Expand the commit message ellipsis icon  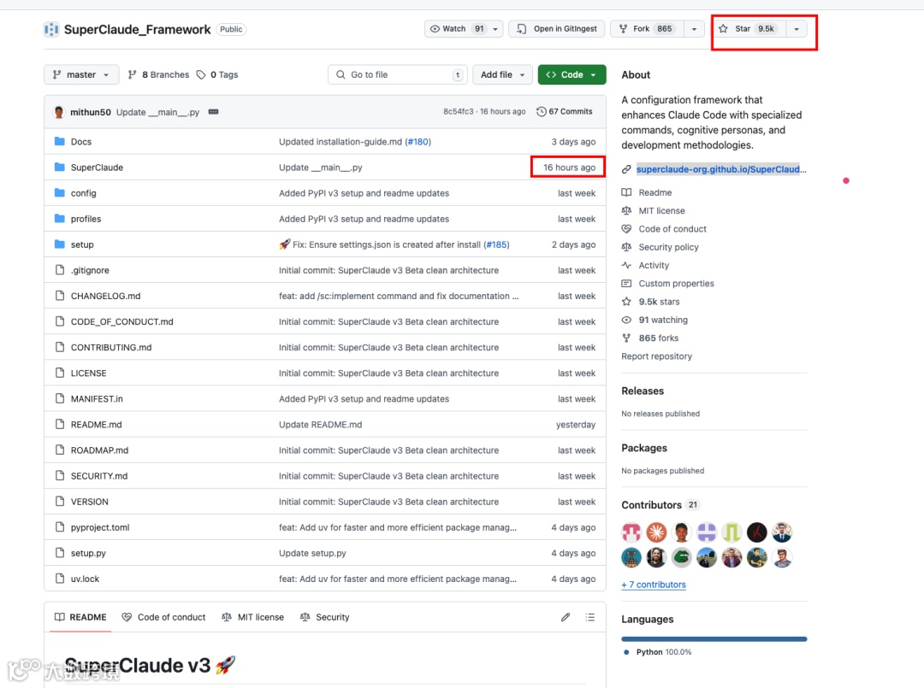point(213,112)
